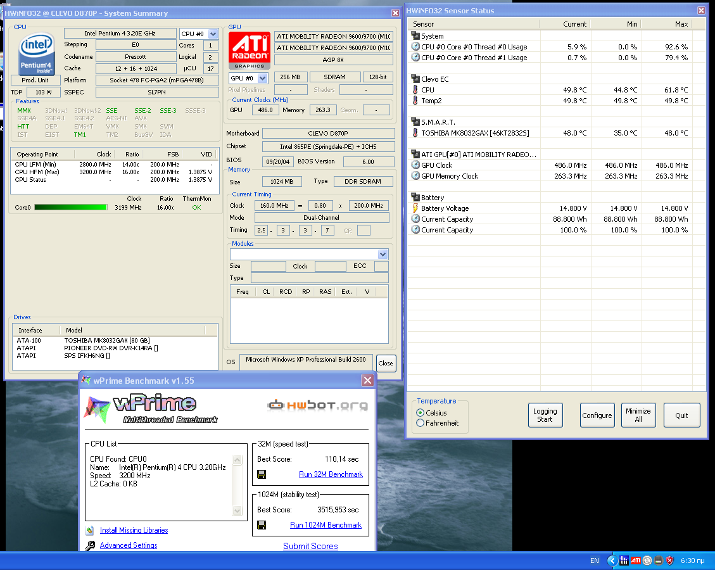715x570 pixels.
Task: Open the Install Missing Libraries link
Action: click(x=134, y=530)
